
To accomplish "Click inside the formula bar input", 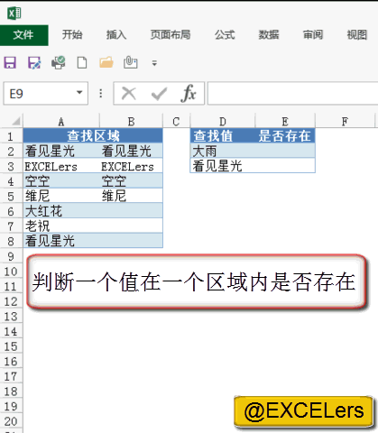I will (x=292, y=93).
